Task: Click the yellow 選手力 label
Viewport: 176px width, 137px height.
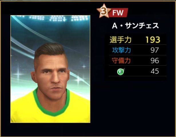Action: [x=120, y=40]
